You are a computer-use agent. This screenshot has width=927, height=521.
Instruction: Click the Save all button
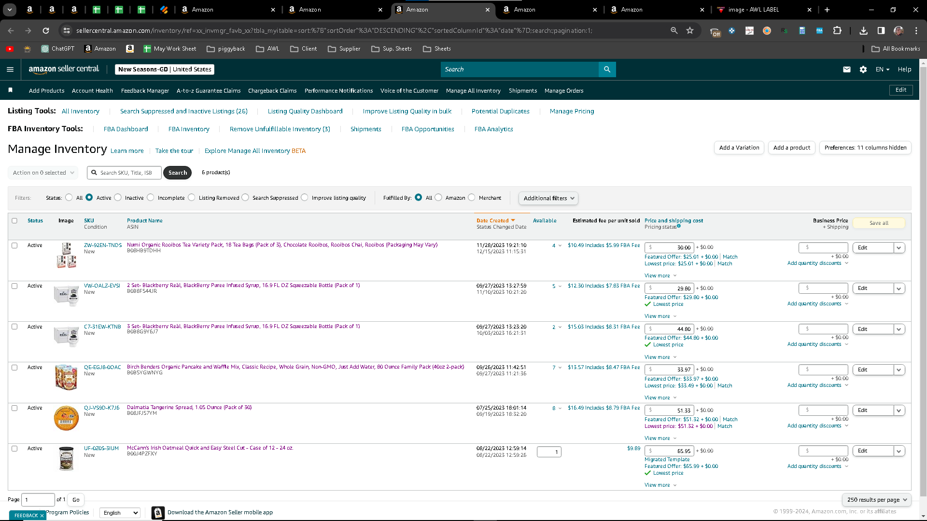(x=879, y=223)
